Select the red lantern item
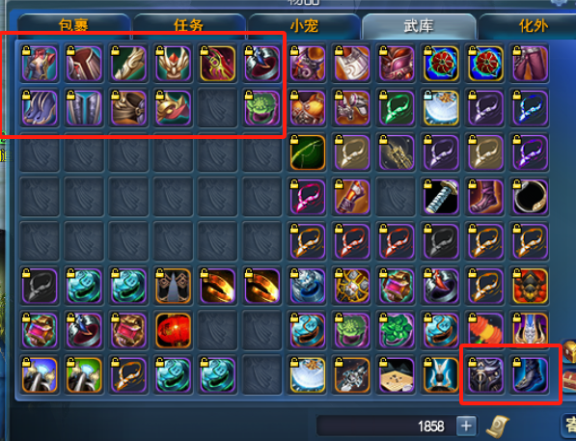 pyautogui.click(x=173, y=330)
